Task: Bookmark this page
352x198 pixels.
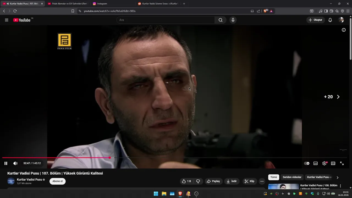Action: (73, 11)
